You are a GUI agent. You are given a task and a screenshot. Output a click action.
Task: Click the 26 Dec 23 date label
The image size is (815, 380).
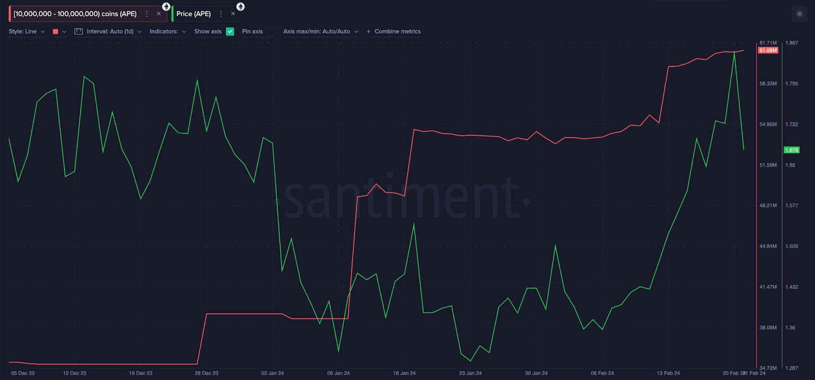coord(206,373)
